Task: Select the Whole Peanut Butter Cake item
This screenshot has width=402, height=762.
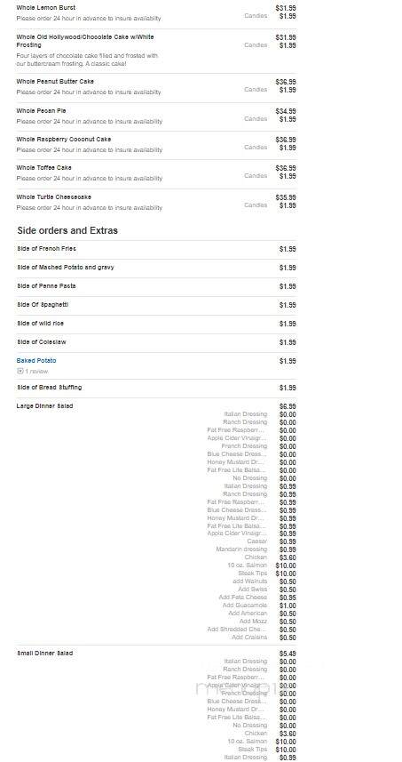Action: (55, 81)
